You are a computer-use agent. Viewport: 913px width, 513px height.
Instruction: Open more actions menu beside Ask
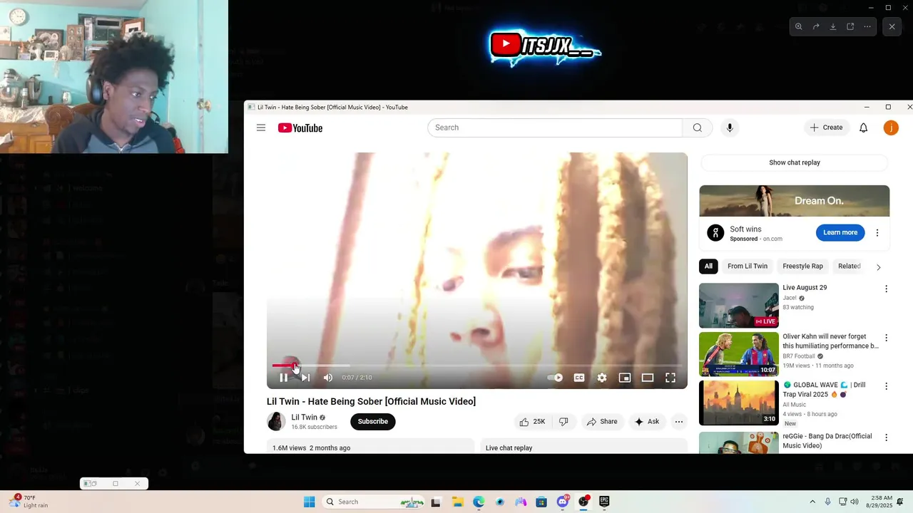click(679, 422)
